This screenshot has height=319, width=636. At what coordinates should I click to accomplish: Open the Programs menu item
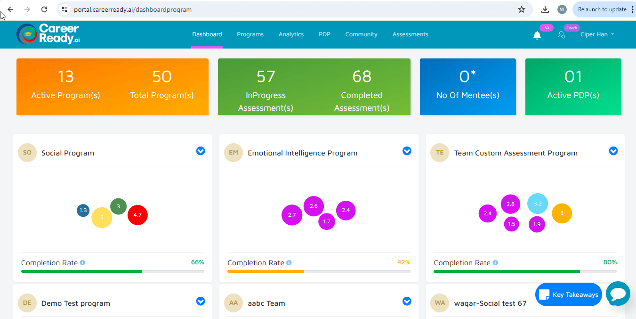pyautogui.click(x=250, y=34)
